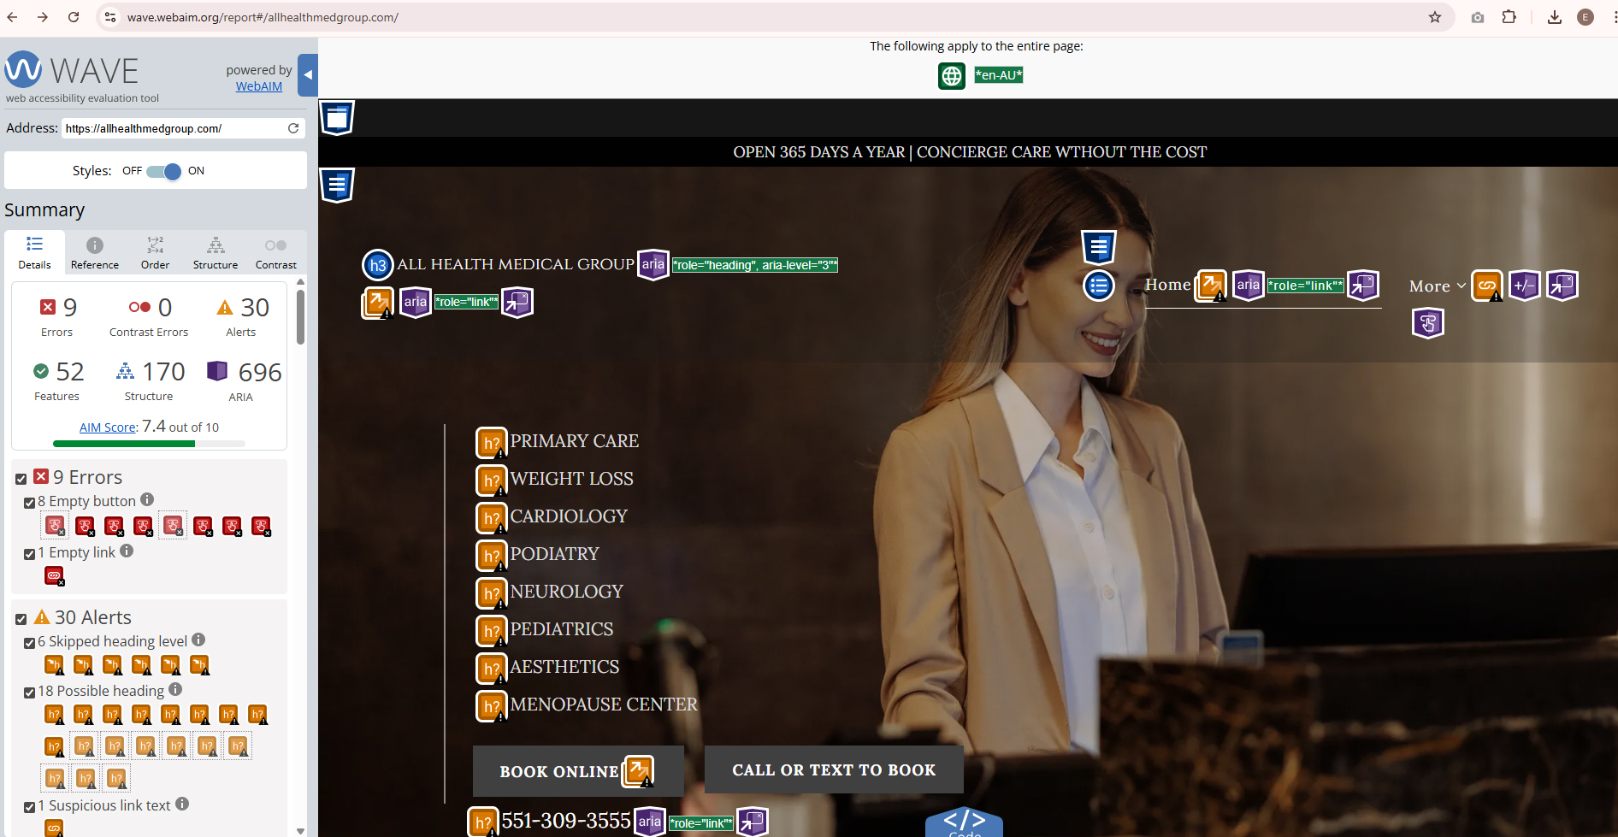This screenshot has width=1618, height=837.
Task: Click the language globe icon above *en-AU*
Action: [x=951, y=75]
